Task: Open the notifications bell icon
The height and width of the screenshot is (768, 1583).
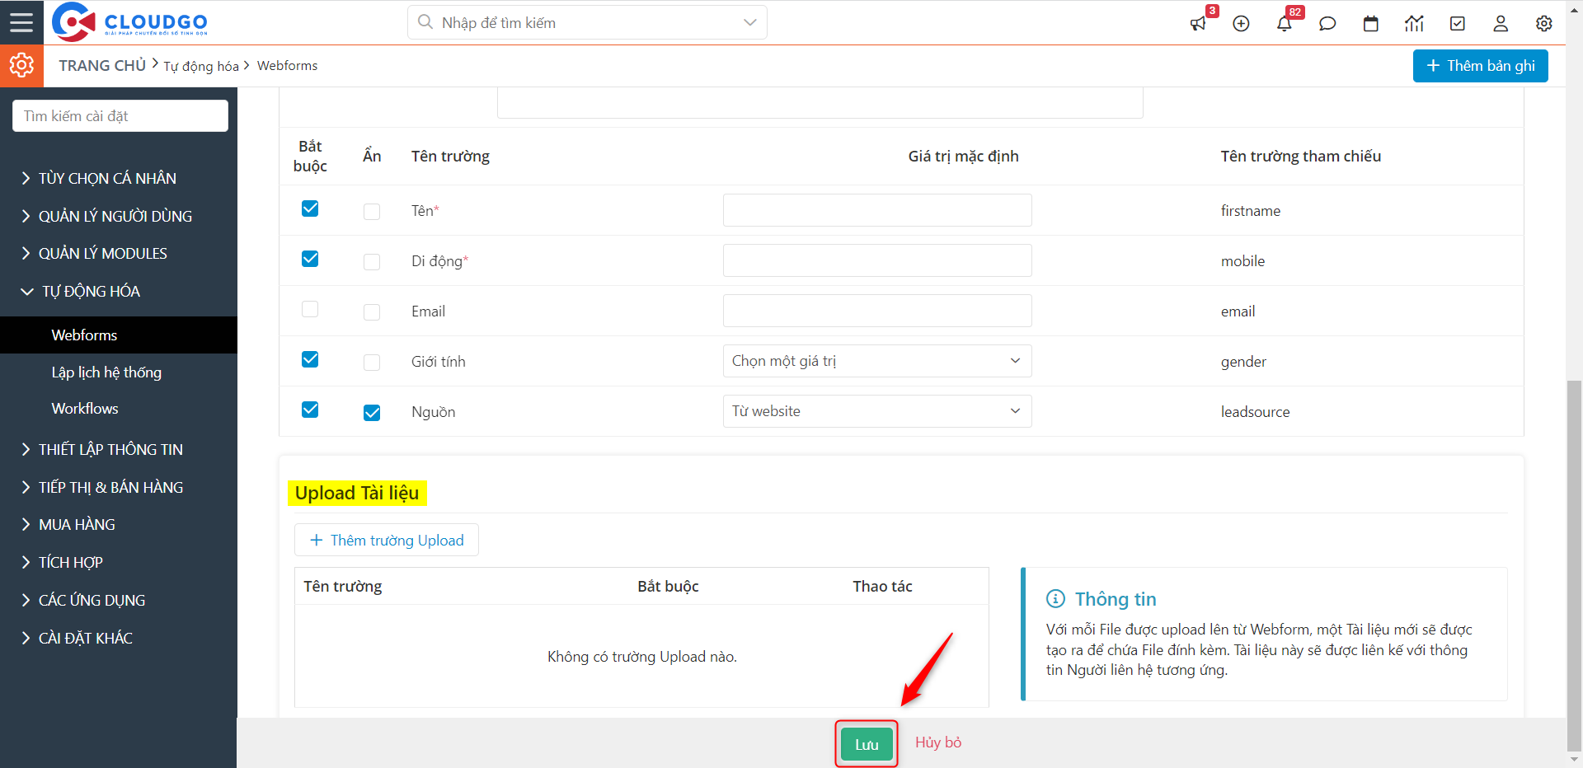Action: pyautogui.click(x=1284, y=23)
